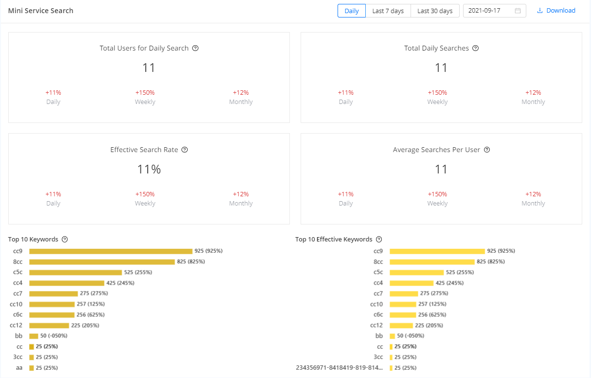Viewport: 591px width, 378px height.
Task: Select the Daily time range tab
Action: point(352,11)
